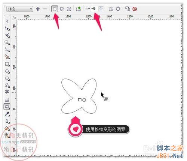Open the 预设 preset dropdown

pyautogui.click(x=20, y=9)
